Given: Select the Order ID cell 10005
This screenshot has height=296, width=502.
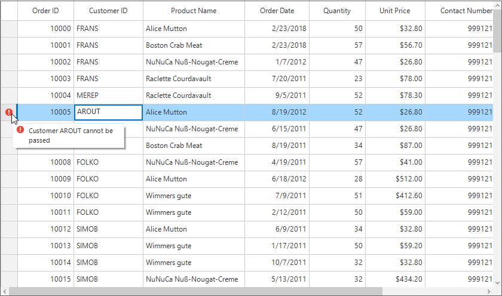Looking at the screenshot, I should pos(46,112).
